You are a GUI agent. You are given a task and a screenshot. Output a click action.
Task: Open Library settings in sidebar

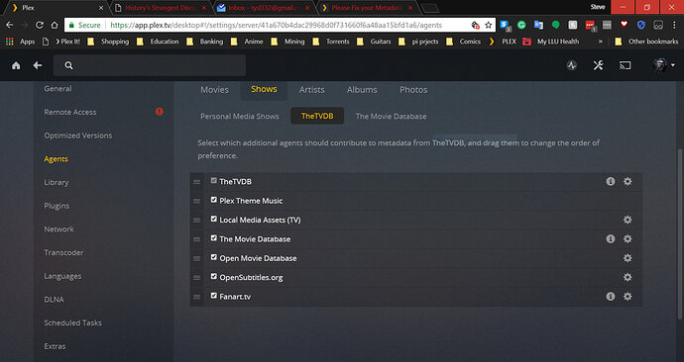(57, 183)
